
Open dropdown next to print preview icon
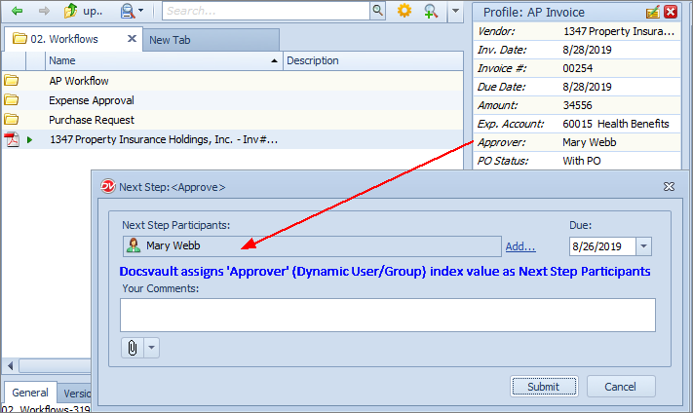(x=141, y=11)
